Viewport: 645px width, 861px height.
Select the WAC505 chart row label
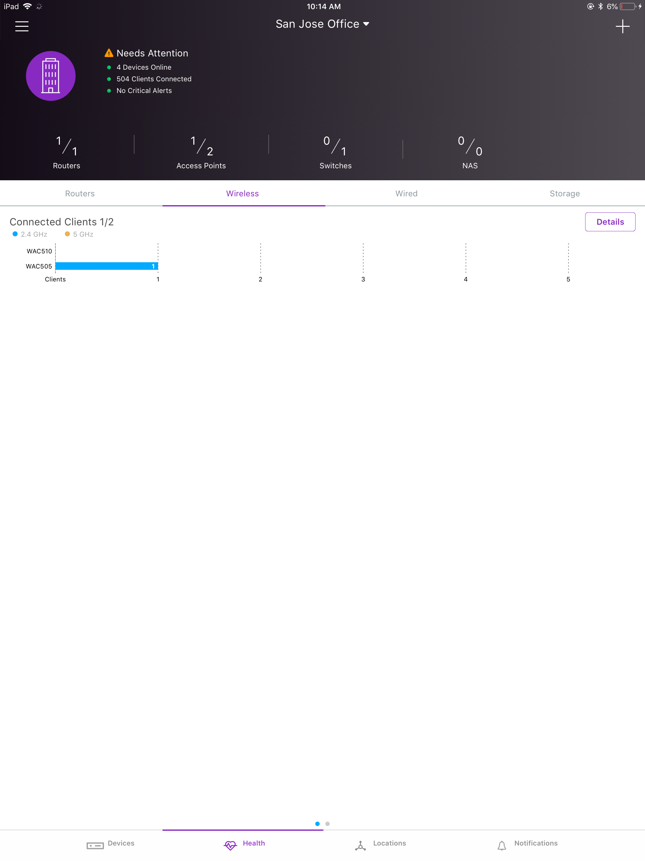[x=39, y=266]
